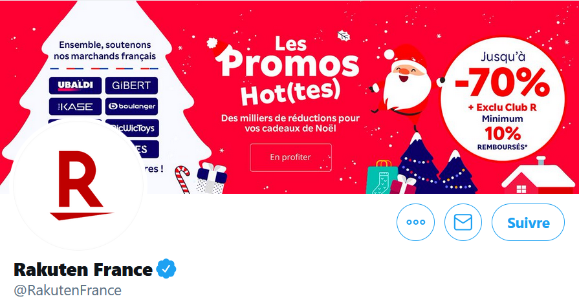Click the Rakuten France profile name

click(x=83, y=269)
